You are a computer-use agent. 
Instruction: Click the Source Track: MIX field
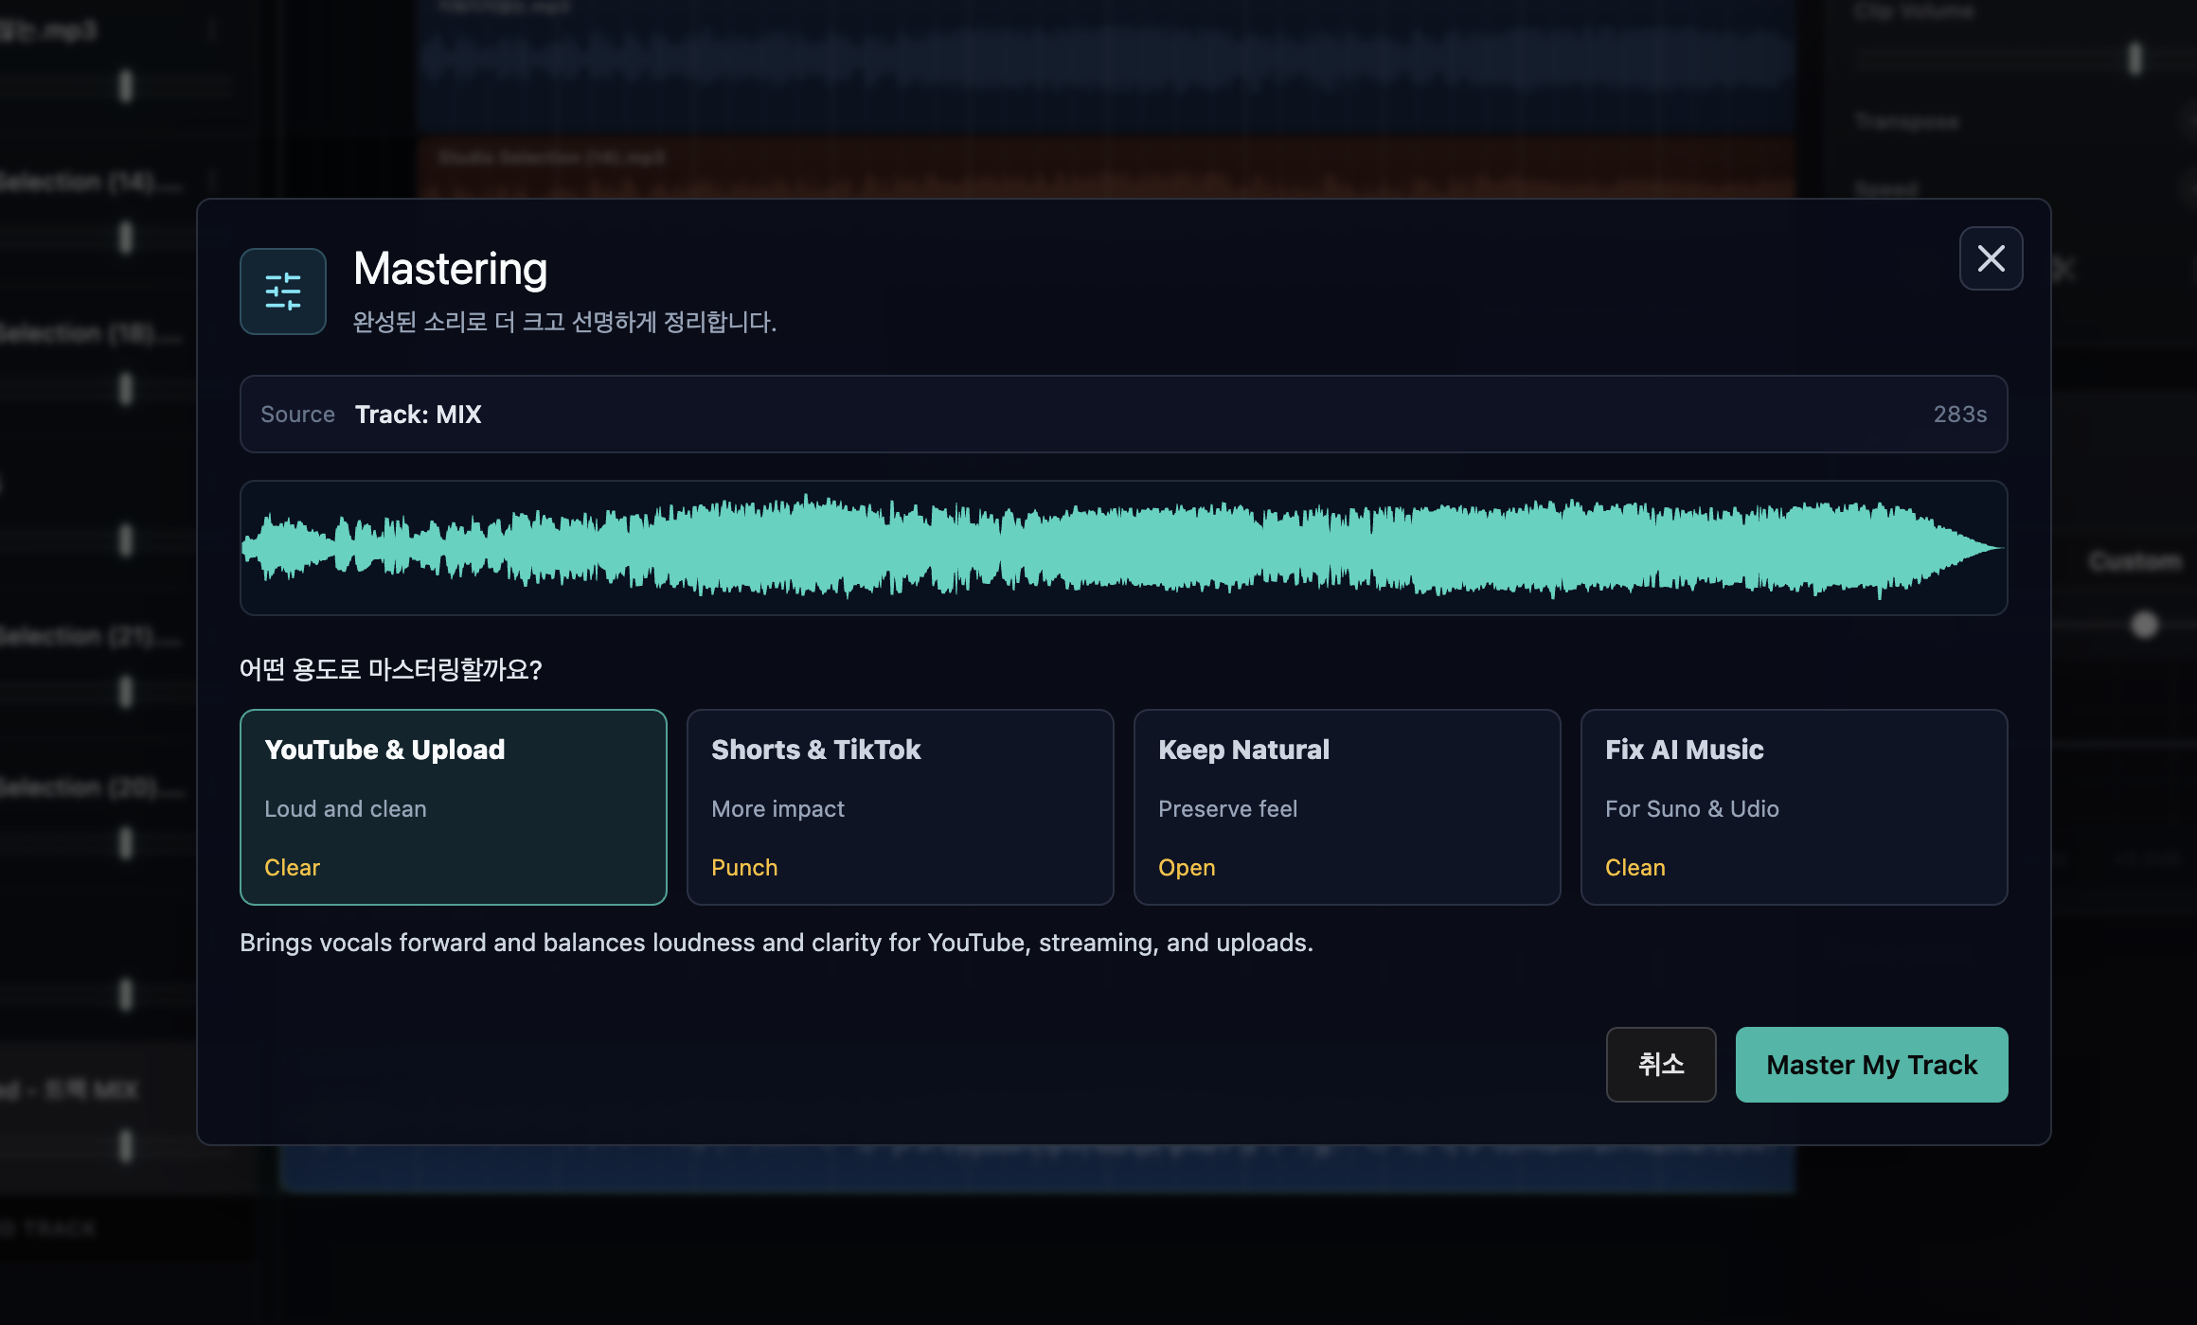(1124, 415)
